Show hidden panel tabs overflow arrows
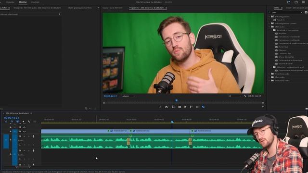 coord(98,8)
